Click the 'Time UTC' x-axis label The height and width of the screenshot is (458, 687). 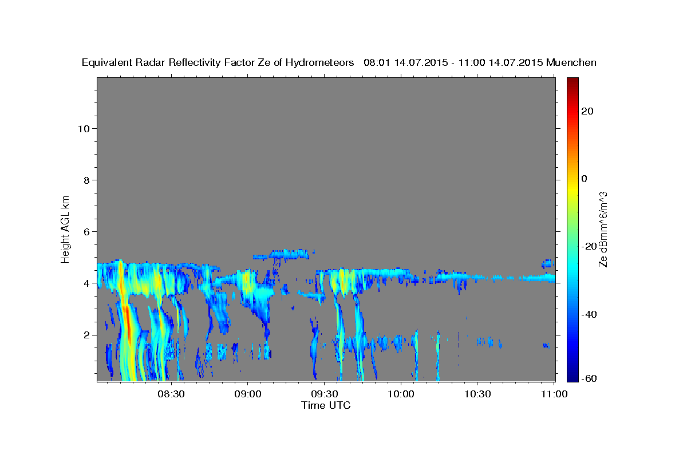pos(326,405)
